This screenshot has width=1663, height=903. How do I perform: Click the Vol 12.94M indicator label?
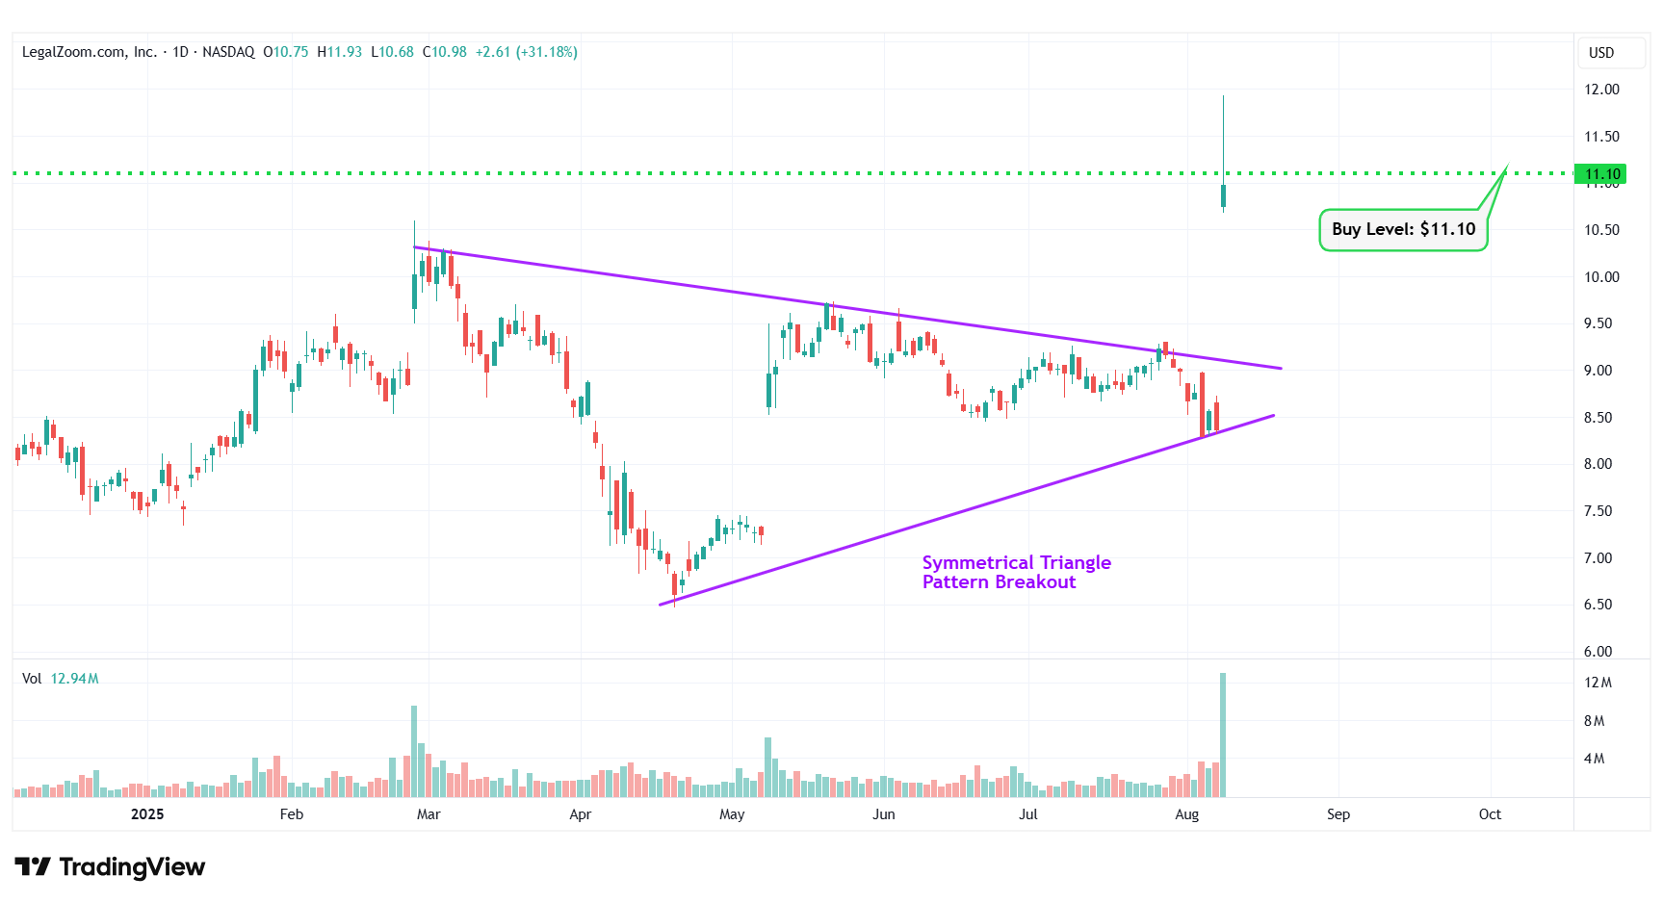point(61,679)
